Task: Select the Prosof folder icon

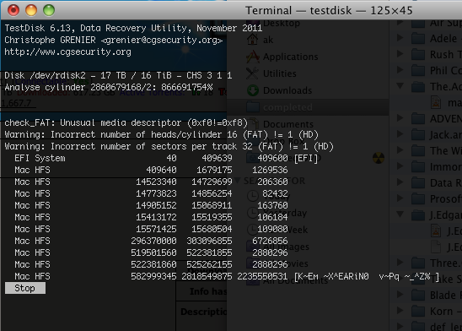Action: point(418,198)
